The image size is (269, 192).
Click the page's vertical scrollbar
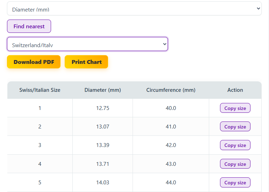[x=267, y=96]
